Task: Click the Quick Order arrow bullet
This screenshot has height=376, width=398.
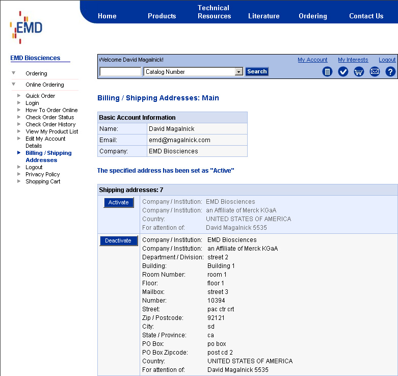Action: coord(18,96)
